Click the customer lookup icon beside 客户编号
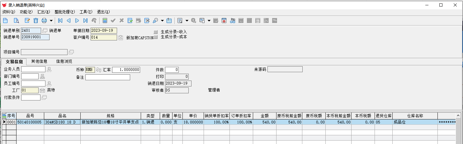 120,38
